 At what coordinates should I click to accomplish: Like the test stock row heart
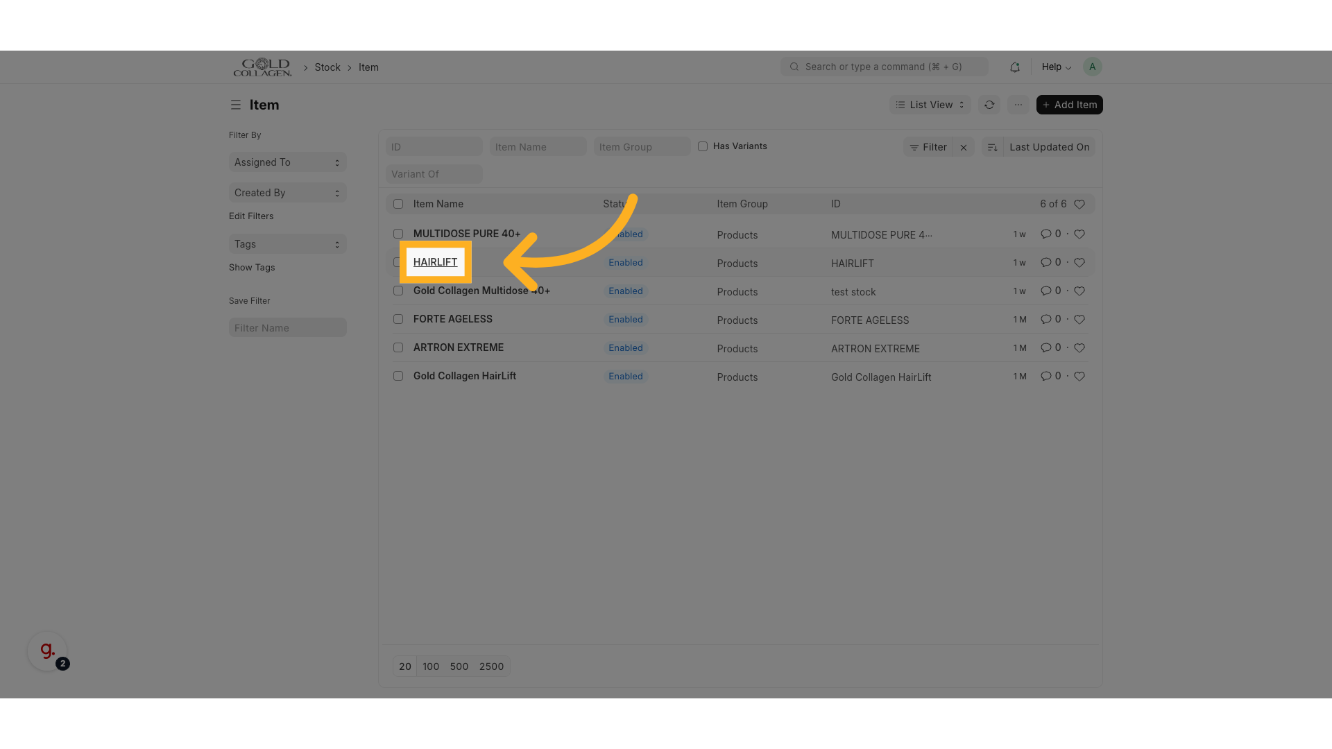click(x=1079, y=291)
